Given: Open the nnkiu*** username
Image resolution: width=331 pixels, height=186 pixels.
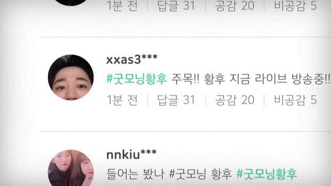Looking at the screenshot, I should [131, 154].
